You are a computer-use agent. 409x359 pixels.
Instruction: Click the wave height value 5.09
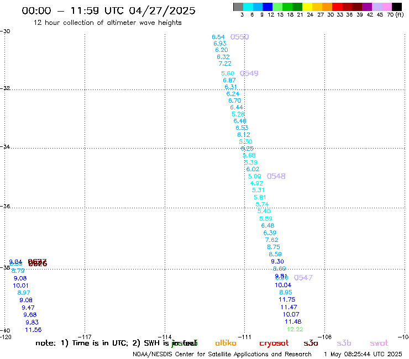(x=254, y=176)
